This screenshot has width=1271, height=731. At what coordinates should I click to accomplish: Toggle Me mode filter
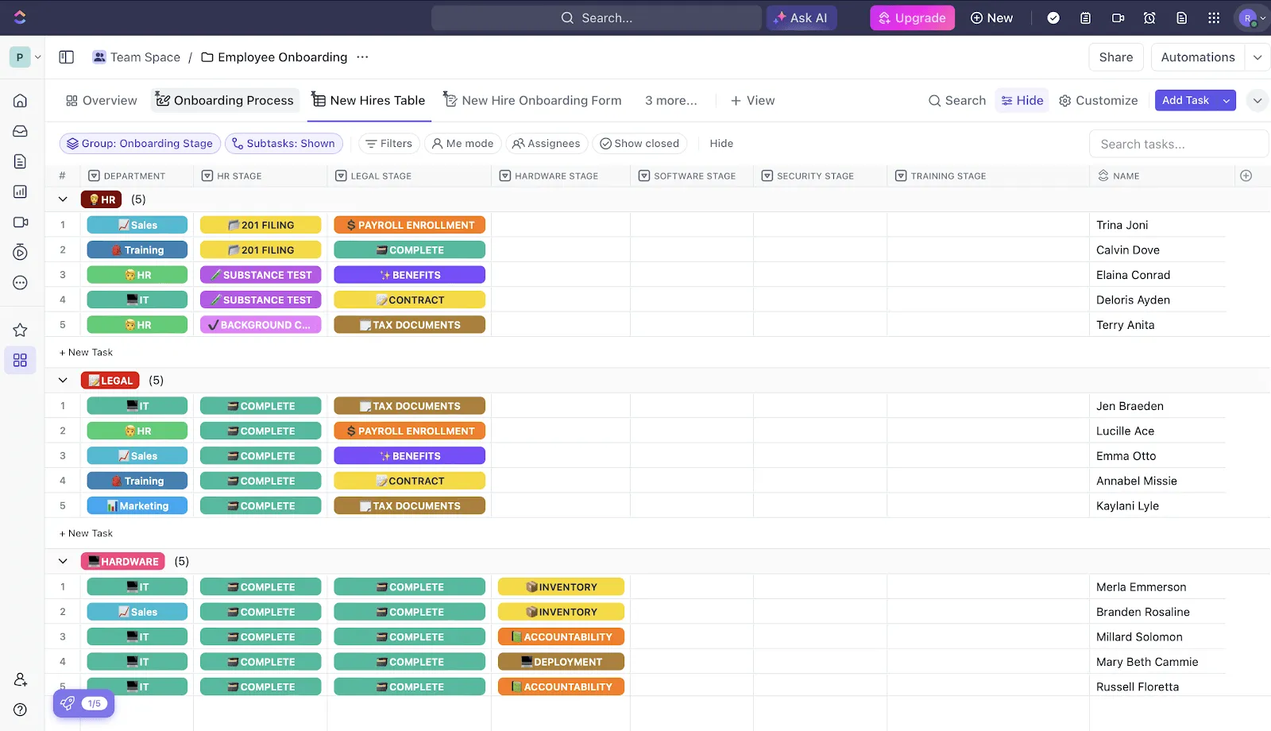pos(462,143)
